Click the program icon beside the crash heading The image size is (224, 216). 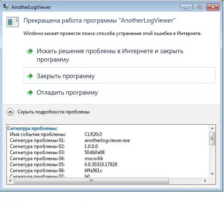(x=12, y=22)
